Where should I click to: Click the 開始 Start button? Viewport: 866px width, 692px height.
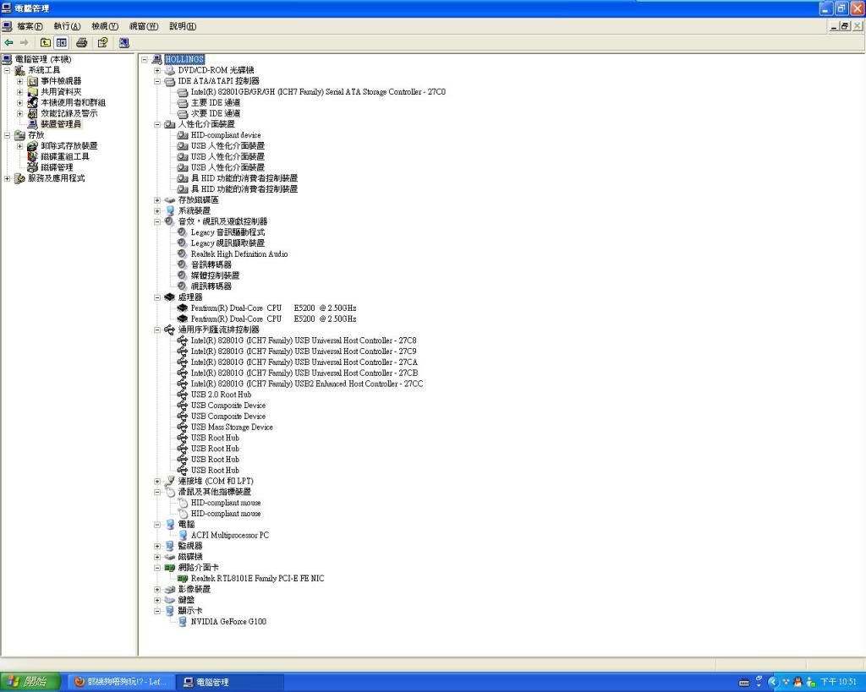click(30, 682)
